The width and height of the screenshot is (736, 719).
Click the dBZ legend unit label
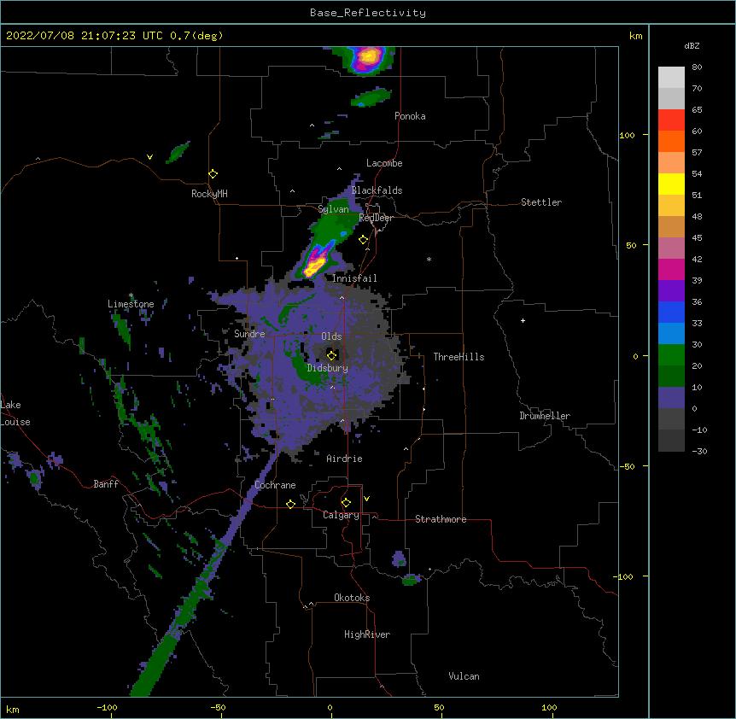pyautogui.click(x=692, y=45)
